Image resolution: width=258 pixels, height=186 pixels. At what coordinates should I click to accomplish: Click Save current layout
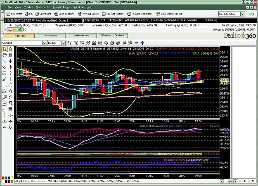click(169, 14)
